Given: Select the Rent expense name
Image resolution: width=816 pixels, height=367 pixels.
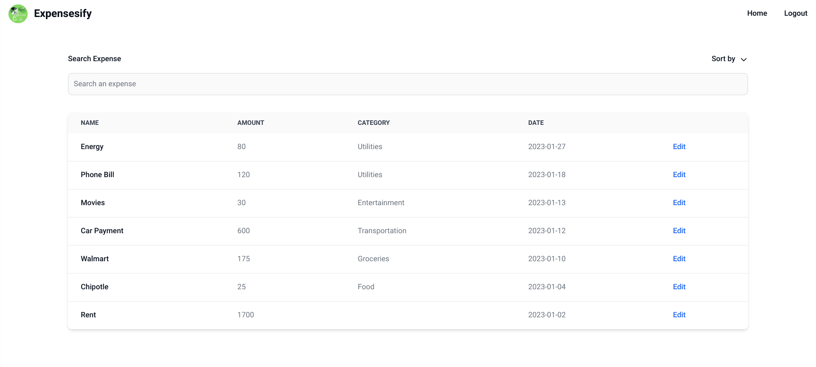Looking at the screenshot, I should [88, 315].
